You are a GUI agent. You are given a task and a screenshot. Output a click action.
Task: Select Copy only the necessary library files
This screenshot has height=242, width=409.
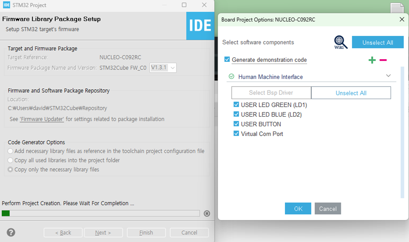tap(10, 169)
